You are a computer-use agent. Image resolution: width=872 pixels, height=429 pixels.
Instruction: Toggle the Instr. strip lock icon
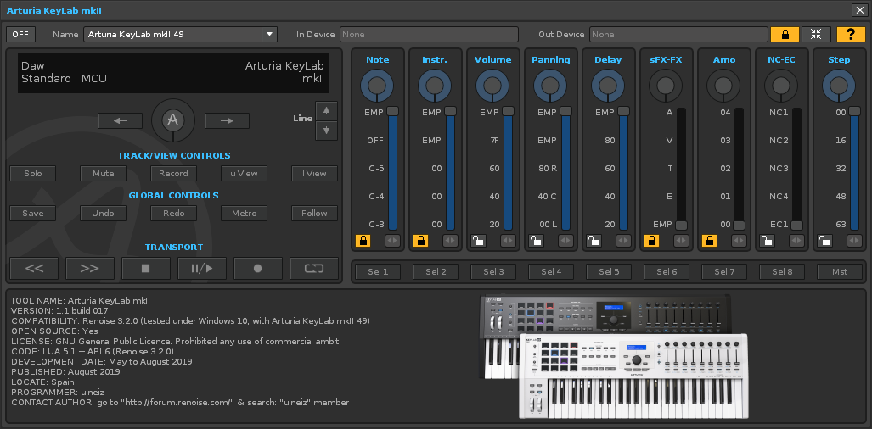click(x=421, y=241)
